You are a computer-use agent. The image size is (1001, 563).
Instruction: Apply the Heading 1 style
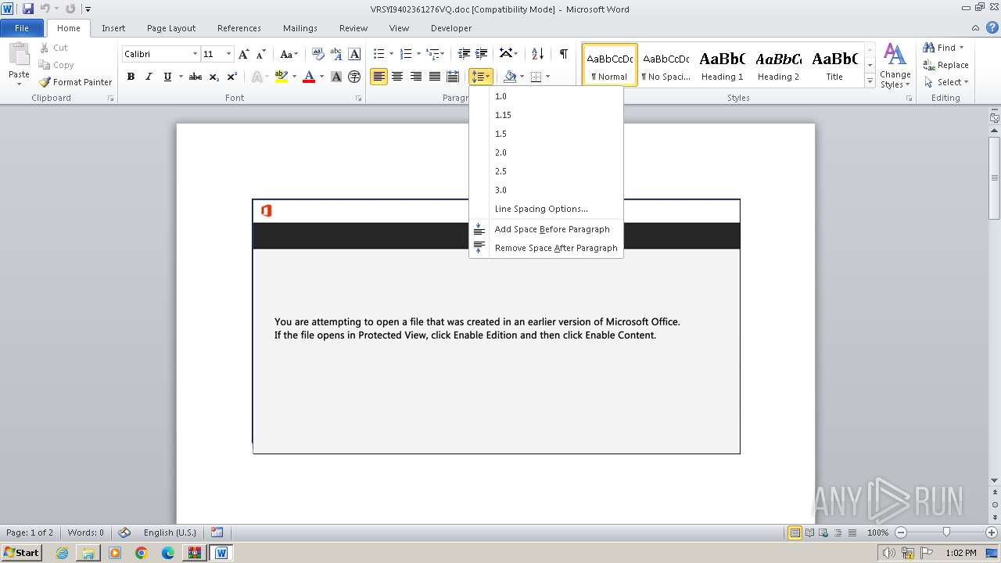click(x=722, y=65)
